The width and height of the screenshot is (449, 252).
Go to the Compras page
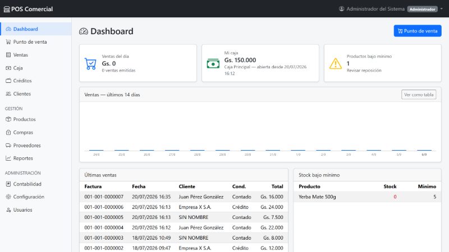pos(36,133)
